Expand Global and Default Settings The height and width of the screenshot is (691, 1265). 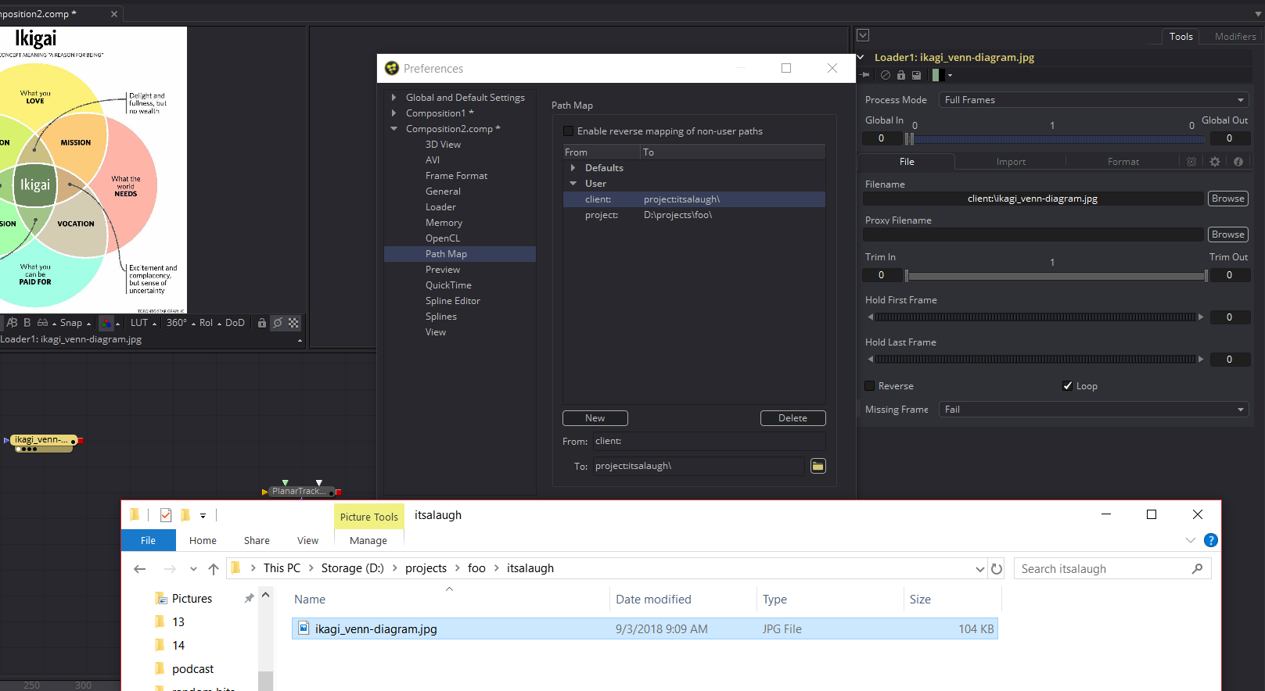tap(394, 98)
